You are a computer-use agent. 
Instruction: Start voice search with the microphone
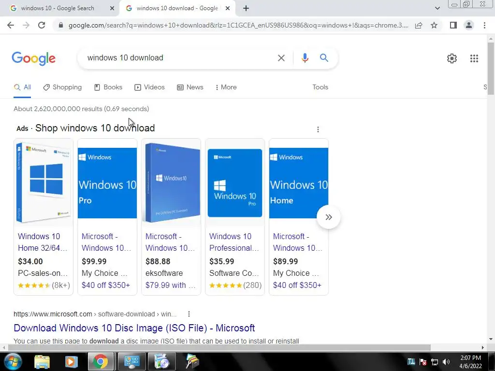305,58
